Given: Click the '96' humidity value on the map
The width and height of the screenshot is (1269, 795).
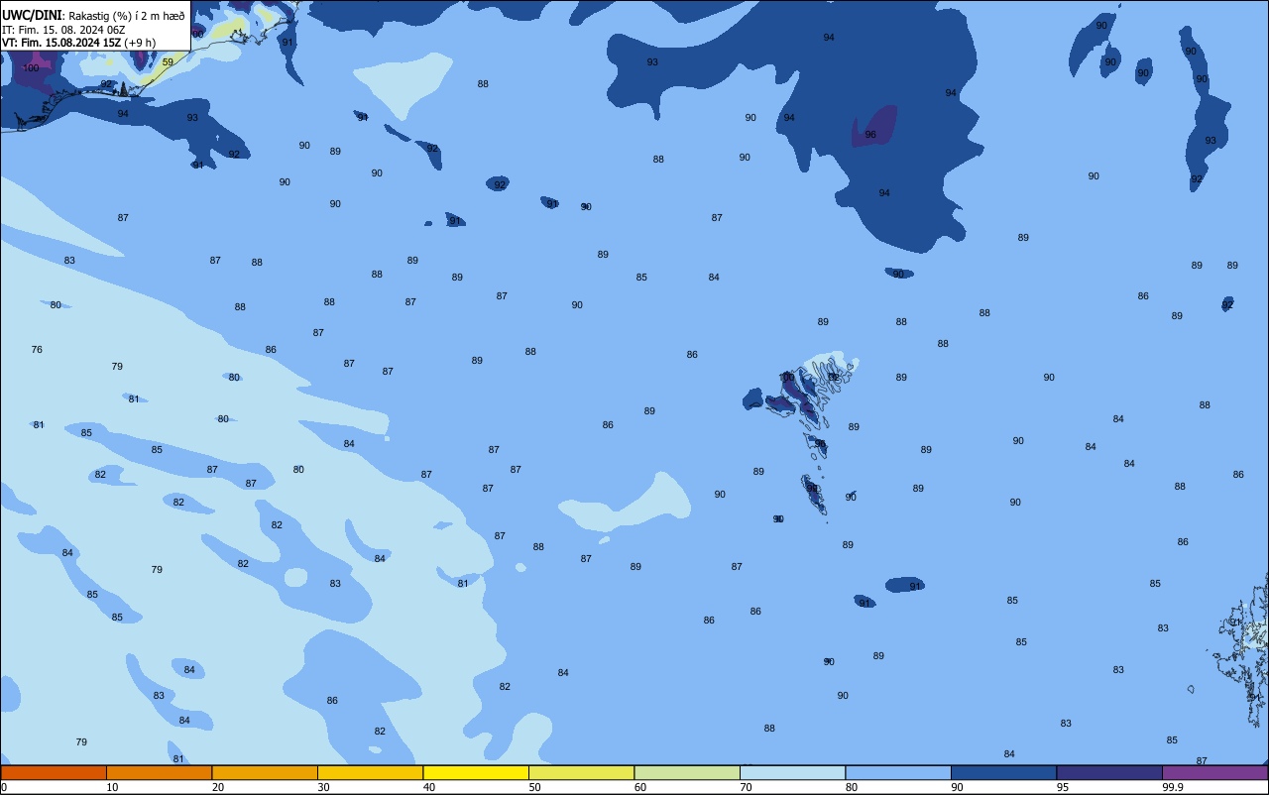Looking at the screenshot, I should (870, 135).
